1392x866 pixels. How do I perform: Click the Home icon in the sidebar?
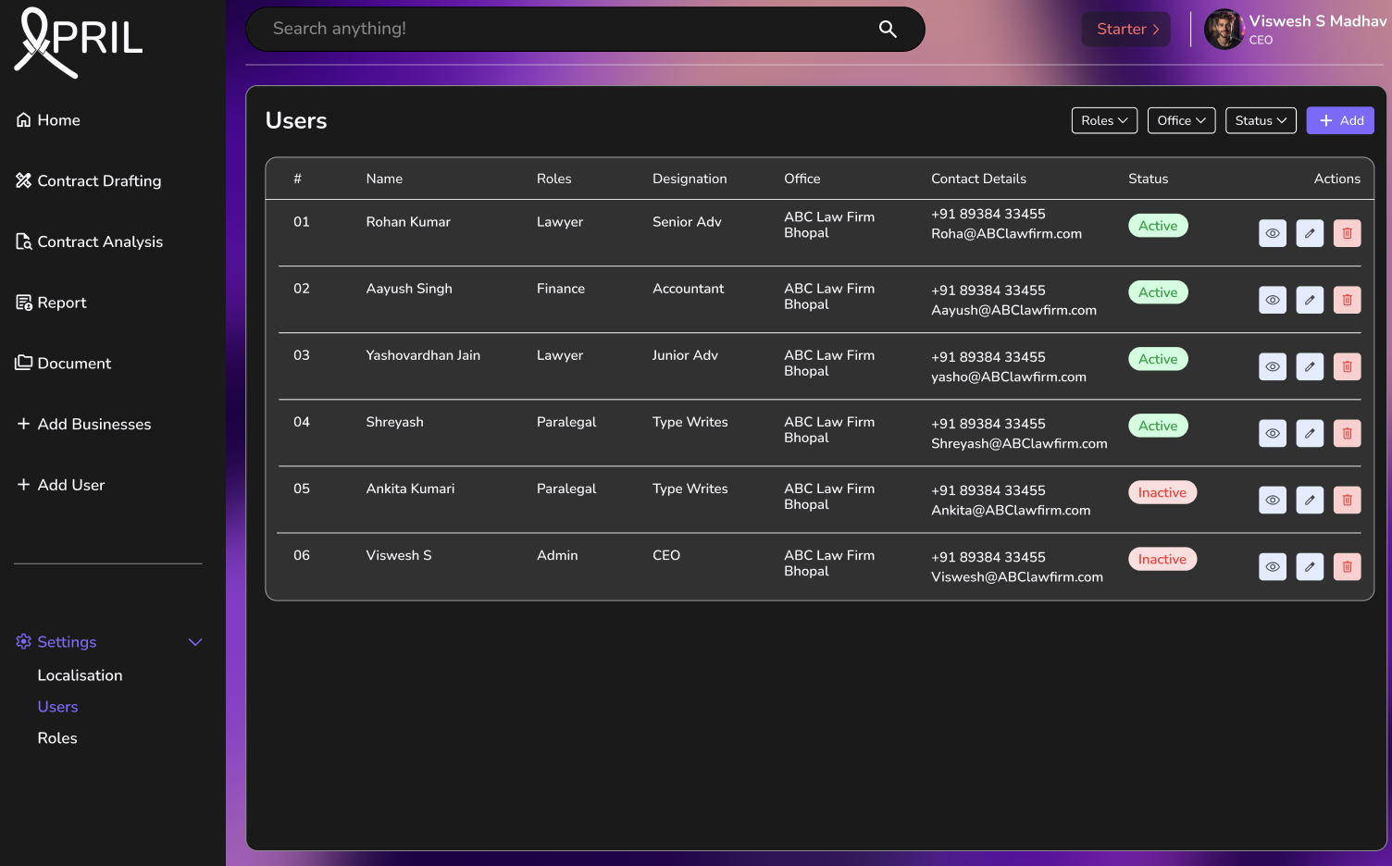[x=24, y=119]
